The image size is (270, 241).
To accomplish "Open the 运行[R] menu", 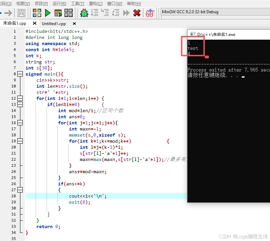I will (59, 3).
